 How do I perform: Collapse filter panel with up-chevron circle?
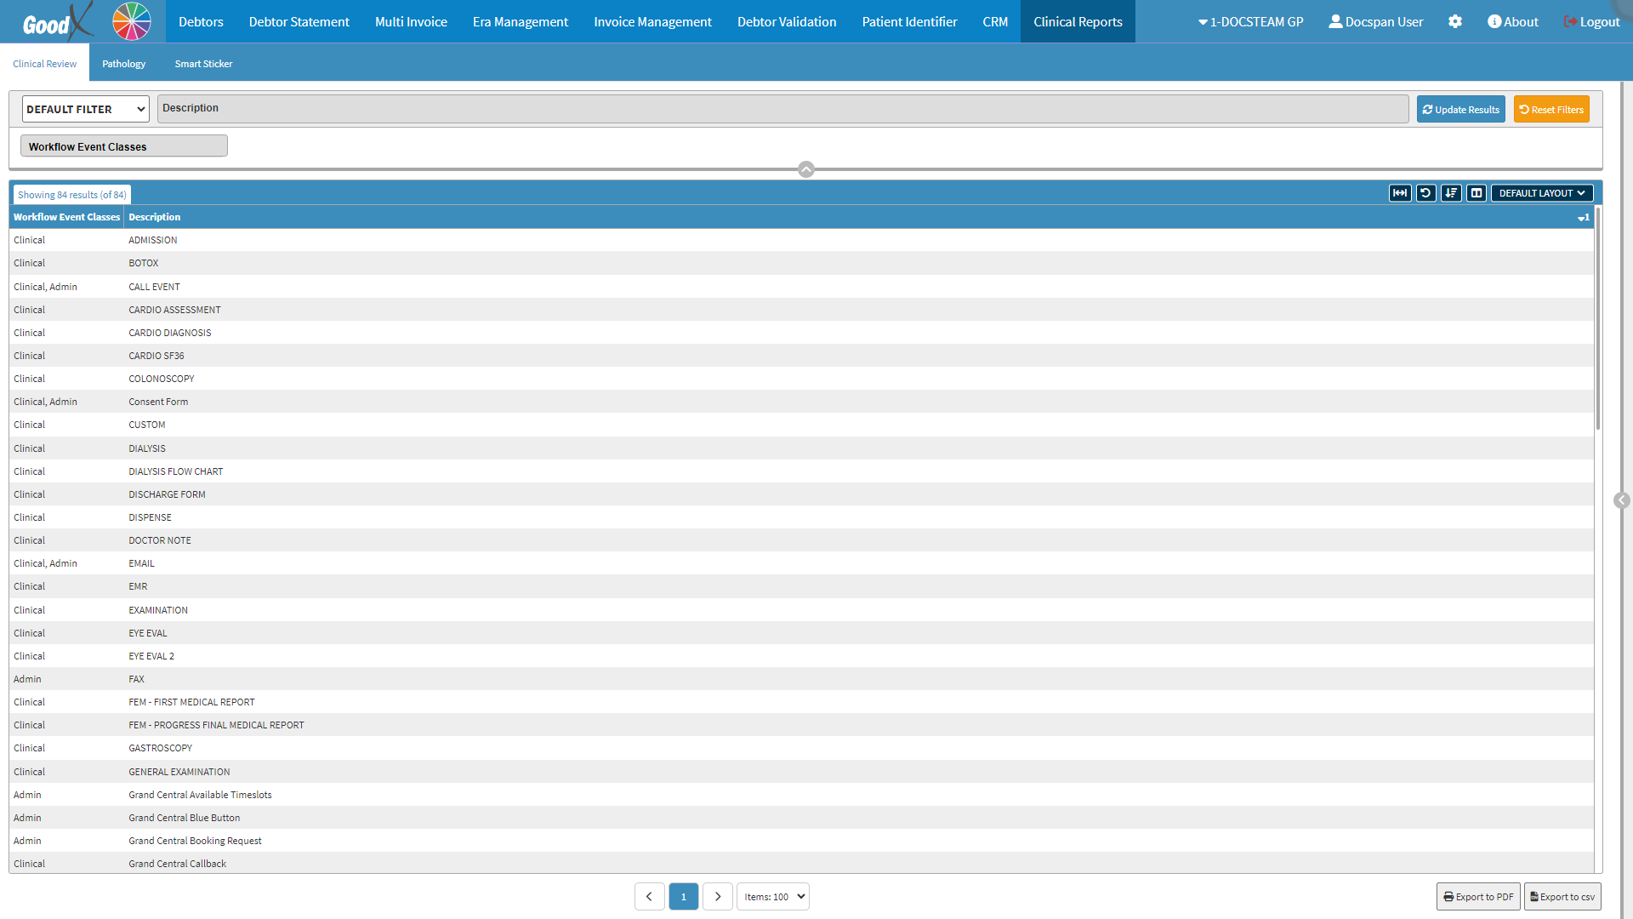coord(806,169)
